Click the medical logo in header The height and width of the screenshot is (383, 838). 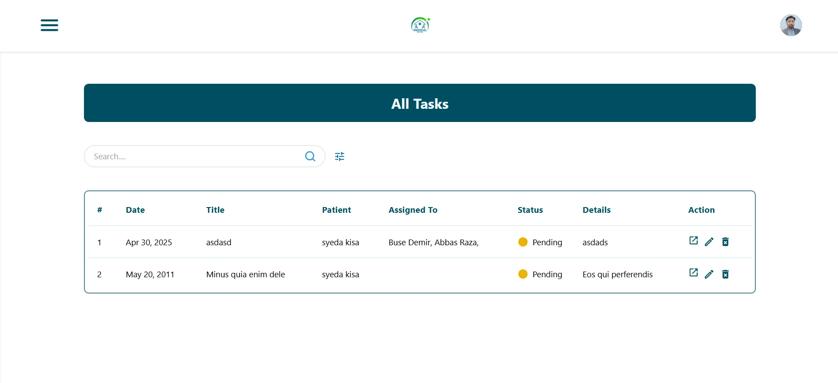coord(420,25)
